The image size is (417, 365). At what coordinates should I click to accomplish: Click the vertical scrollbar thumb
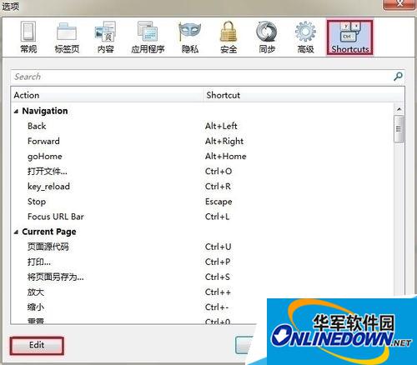tap(399, 129)
